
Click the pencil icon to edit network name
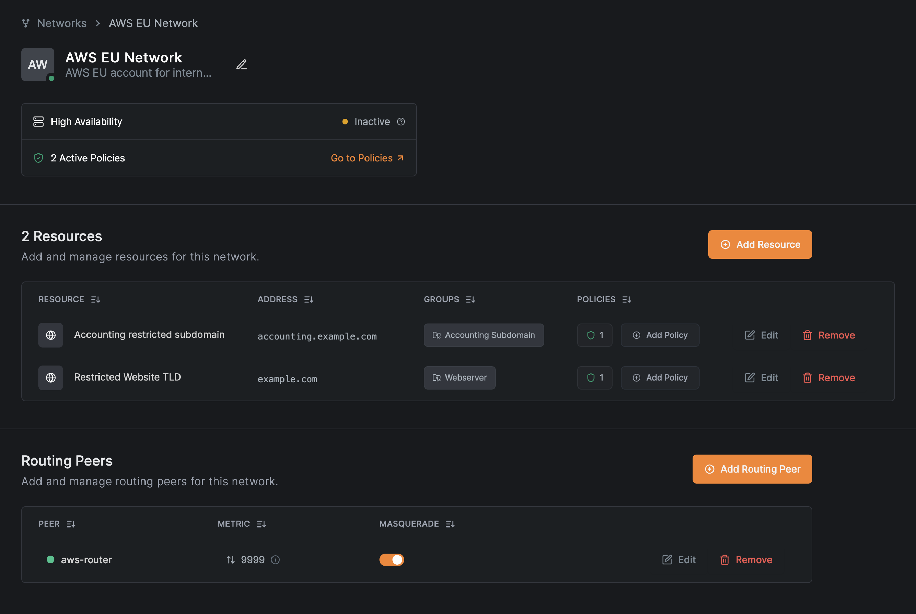click(x=242, y=64)
